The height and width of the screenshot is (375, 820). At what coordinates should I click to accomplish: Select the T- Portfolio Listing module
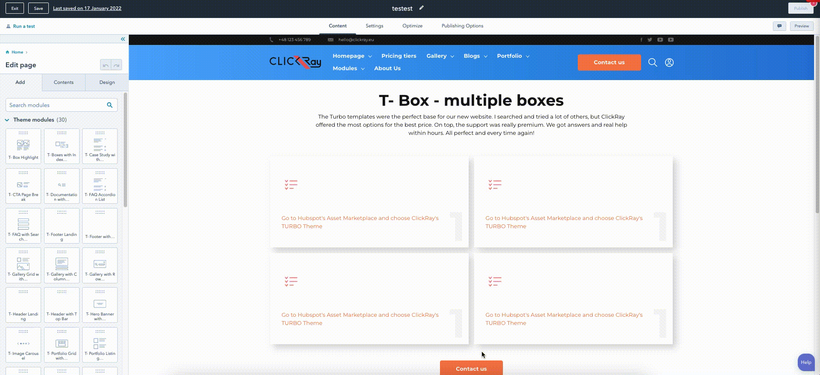(x=100, y=345)
